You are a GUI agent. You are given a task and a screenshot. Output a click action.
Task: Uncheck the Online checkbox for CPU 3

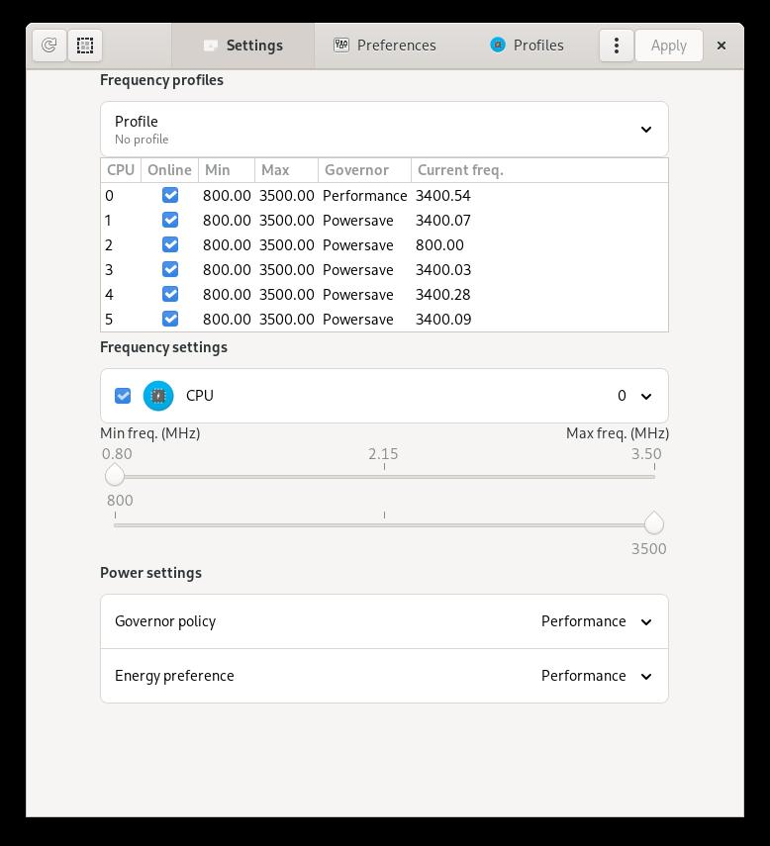click(x=170, y=270)
